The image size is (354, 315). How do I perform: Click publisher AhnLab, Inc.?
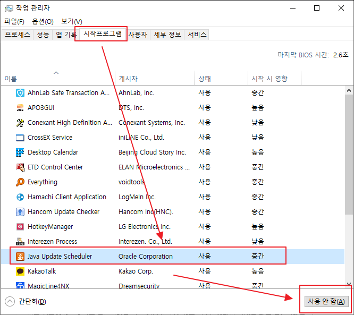point(137,93)
